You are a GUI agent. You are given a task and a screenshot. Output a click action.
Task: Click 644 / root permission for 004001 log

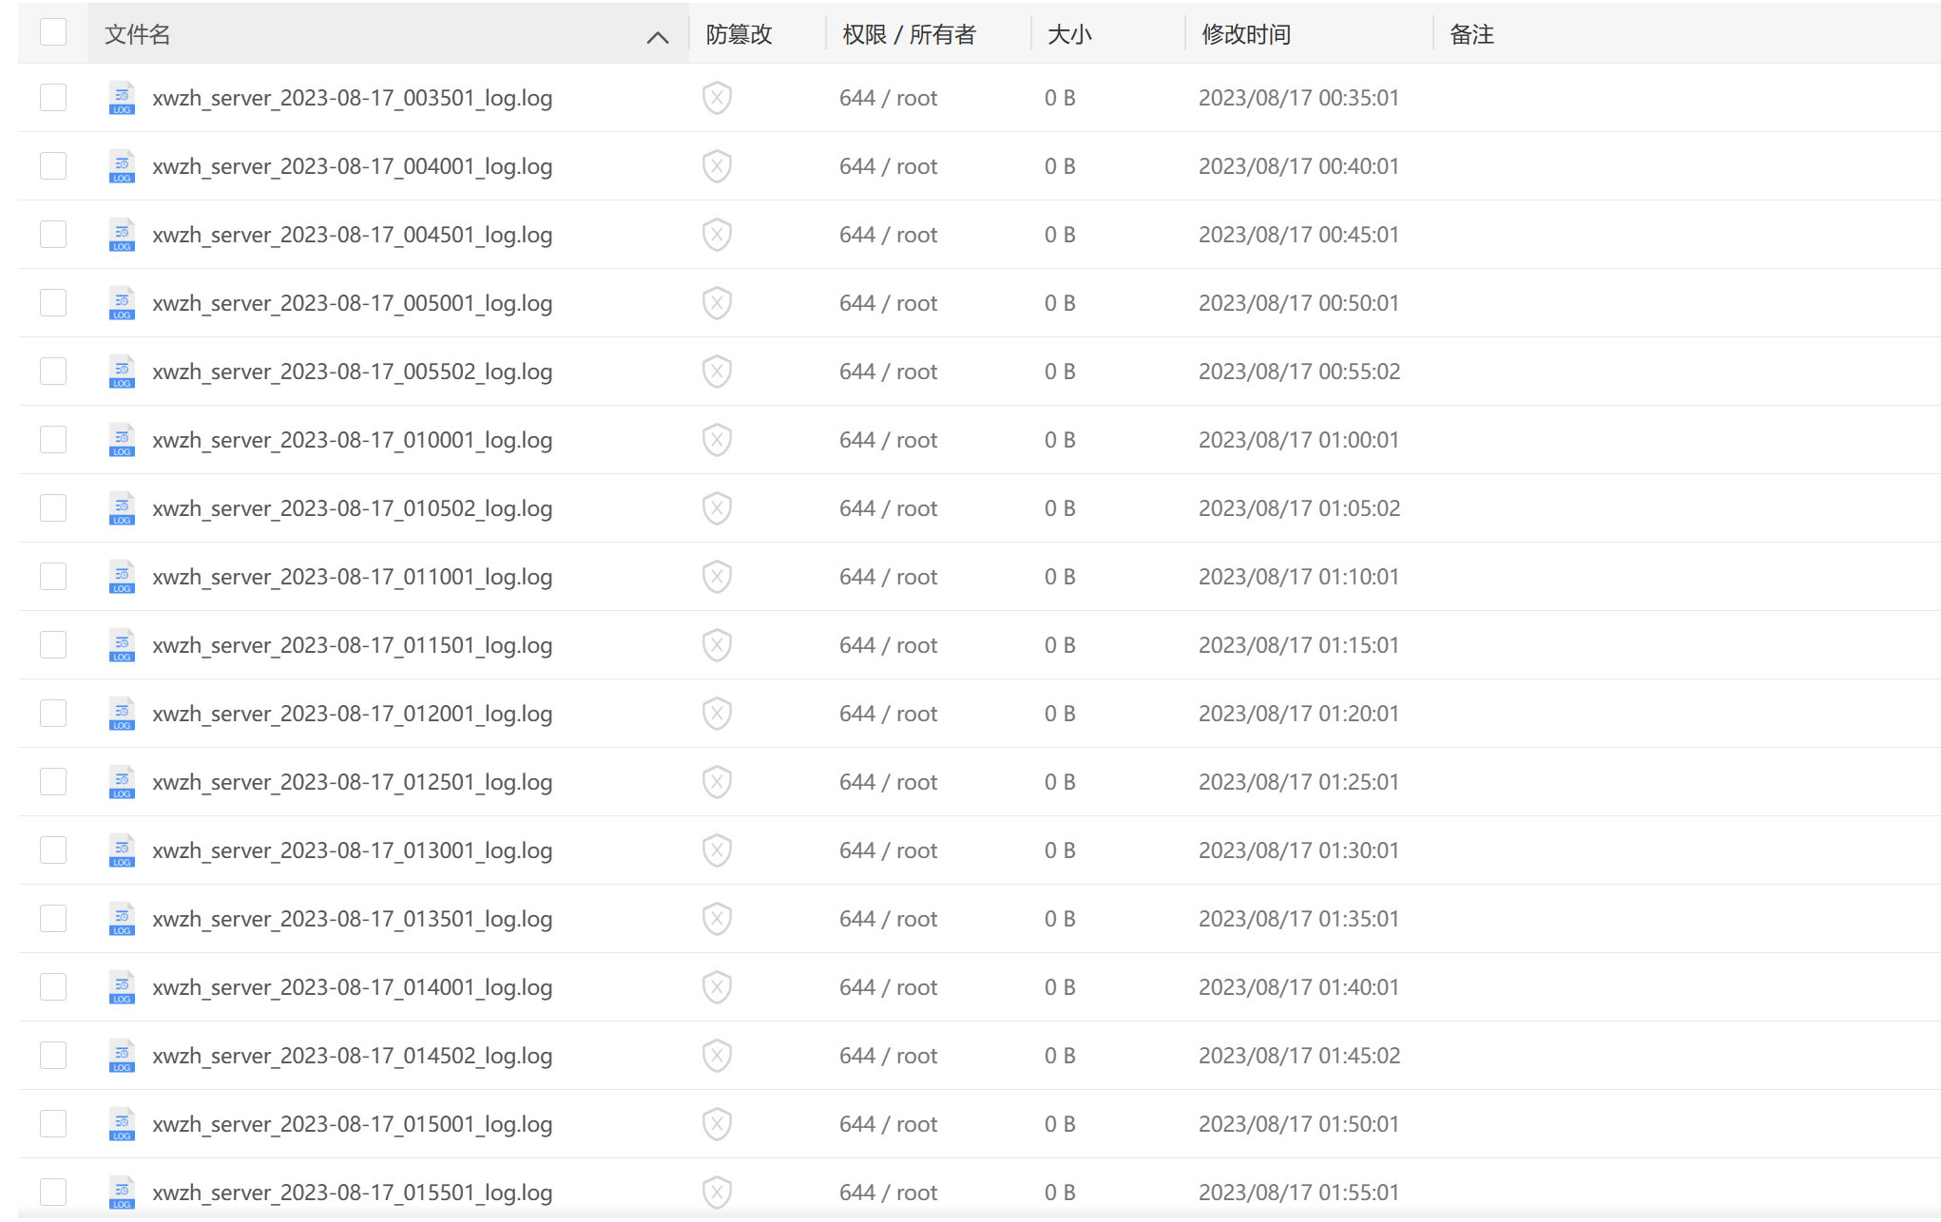[x=888, y=166]
